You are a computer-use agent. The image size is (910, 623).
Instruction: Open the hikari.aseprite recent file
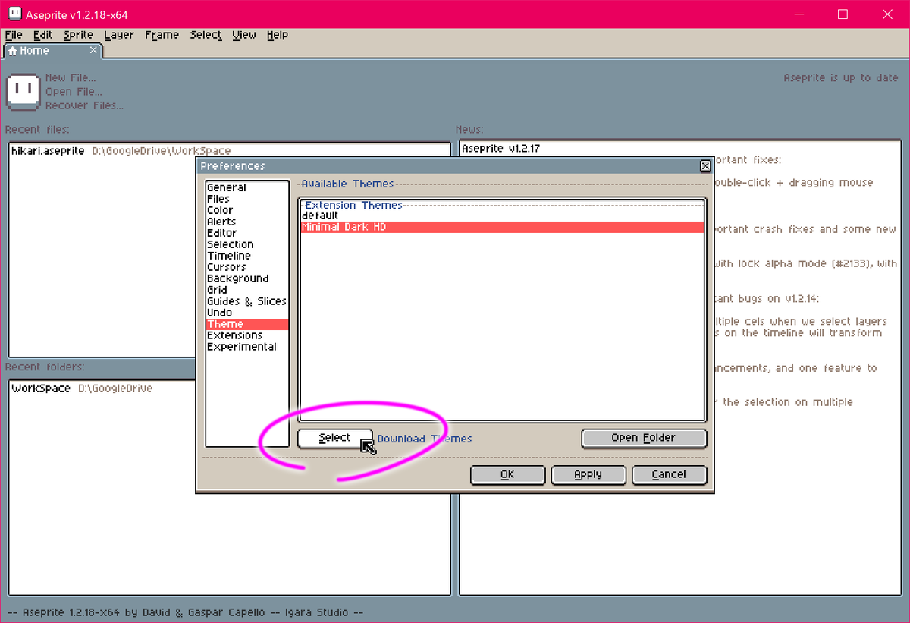[46, 150]
